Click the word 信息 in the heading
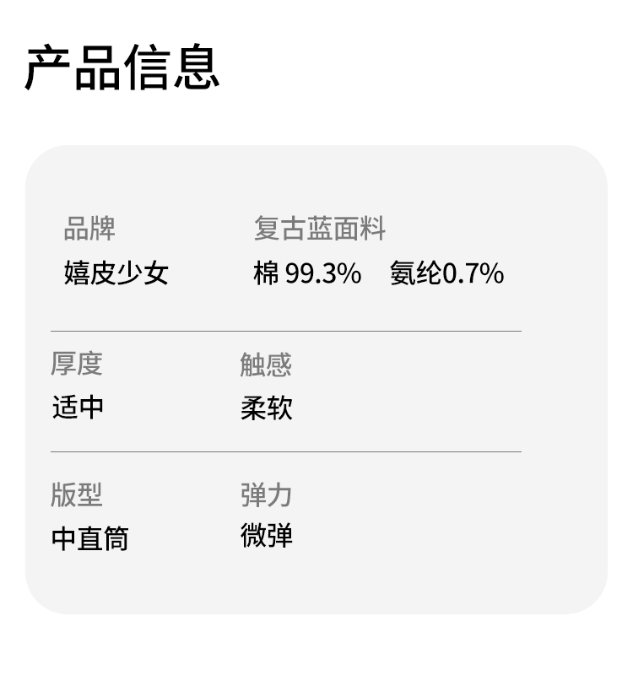 coord(172,68)
